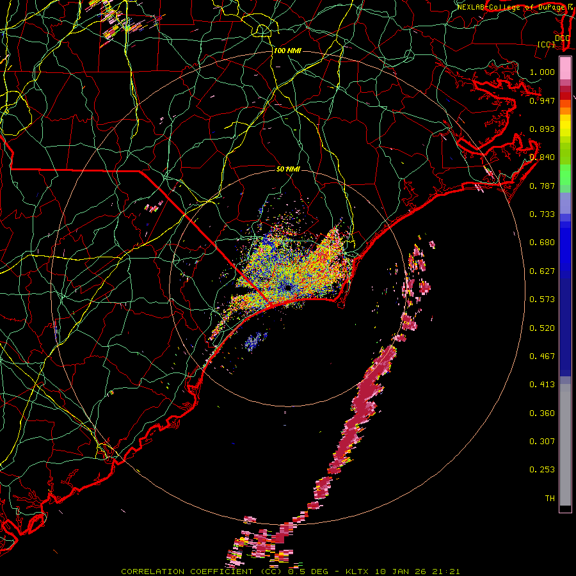Click the 0.520 color scale value

pos(542,328)
